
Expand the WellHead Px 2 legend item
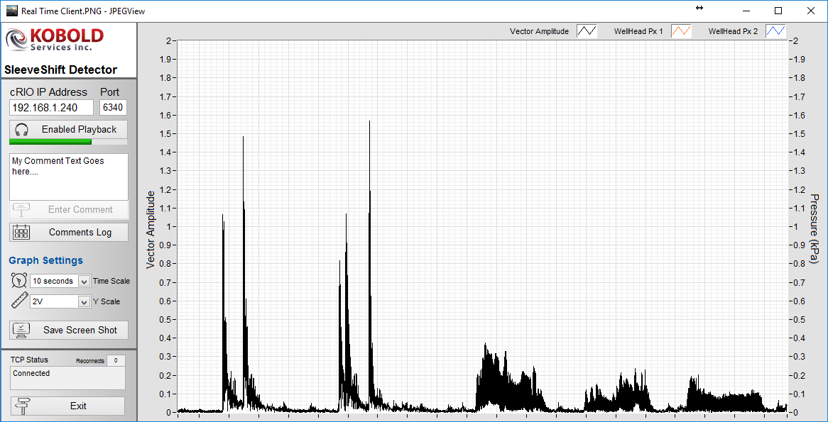tap(775, 30)
